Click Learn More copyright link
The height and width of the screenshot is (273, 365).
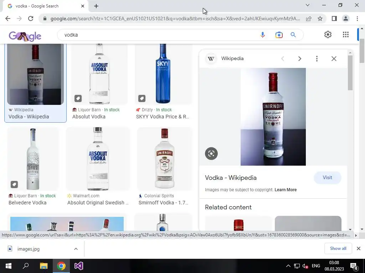pyautogui.click(x=286, y=190)
